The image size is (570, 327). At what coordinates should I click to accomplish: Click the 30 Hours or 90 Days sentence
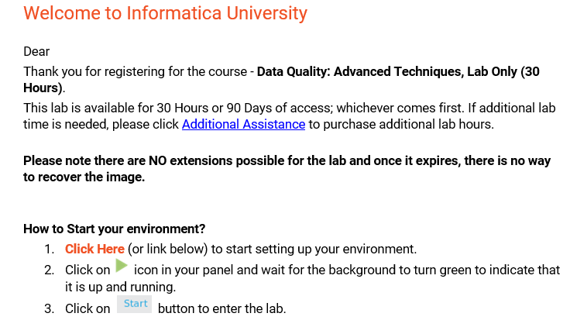click(232, 108)
